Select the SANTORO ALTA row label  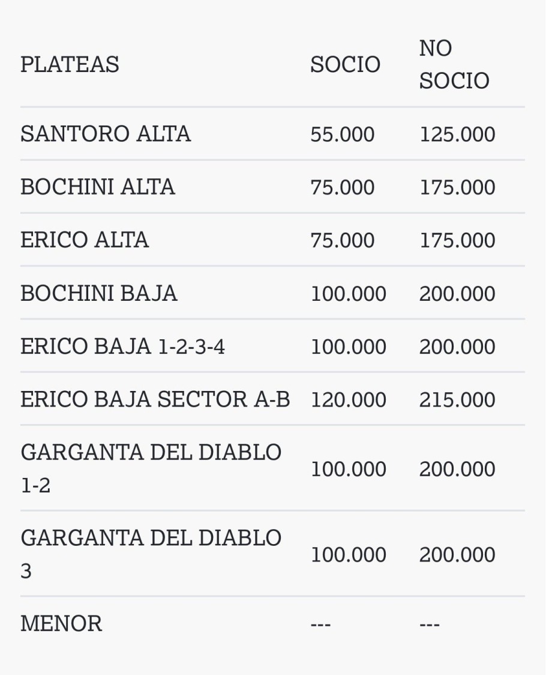[106, 134]
